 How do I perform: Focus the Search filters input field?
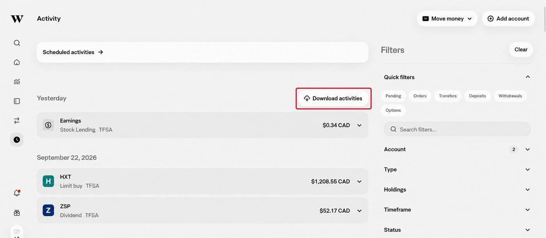click(x=457, y=129)
